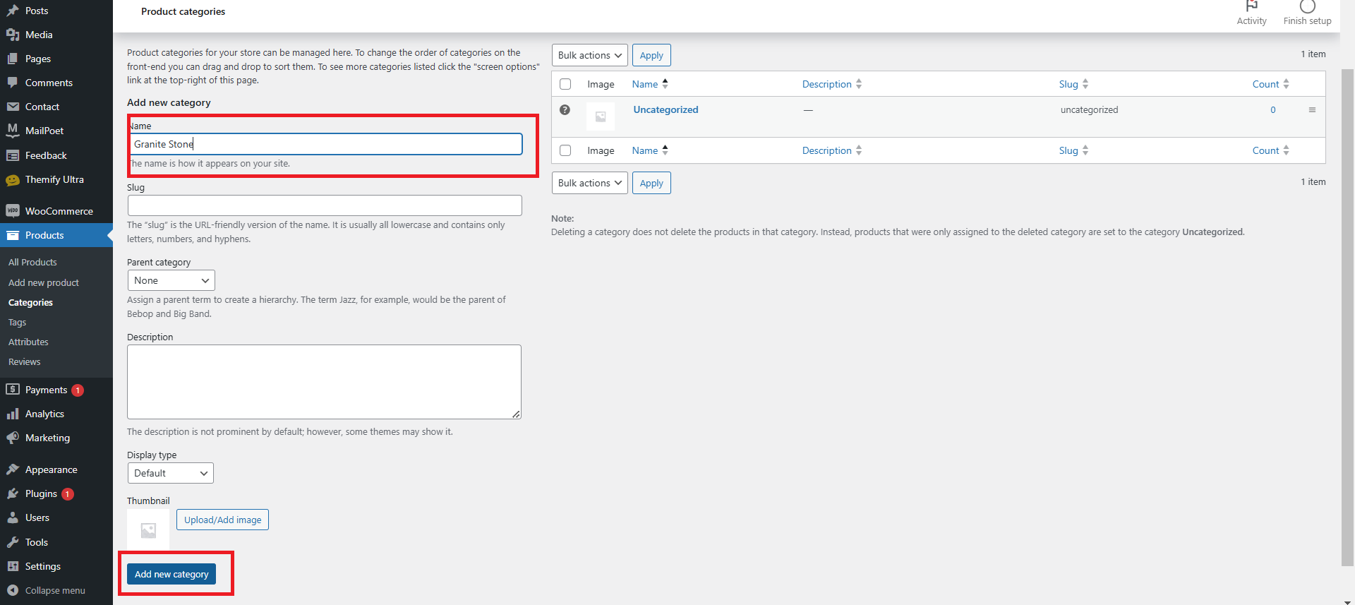Click the Activity flag icon
Image resolution: width=1355 pixels, height=605 pixels.
tap(1251, 6)
